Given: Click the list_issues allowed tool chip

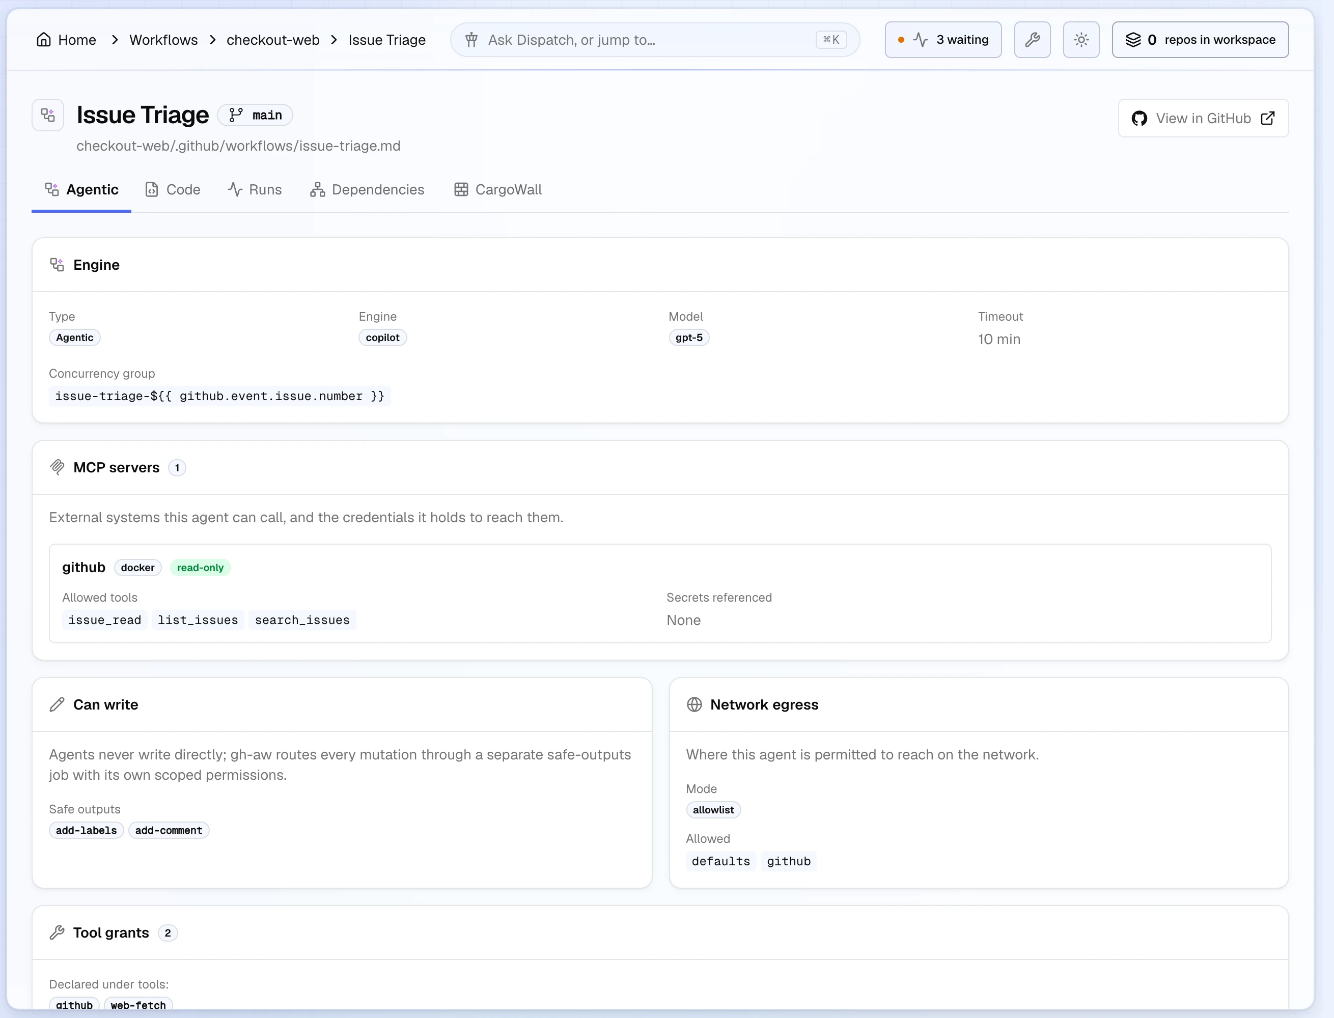Looking at the screenshot, I should pyautogui.click(x=198, y=620).
